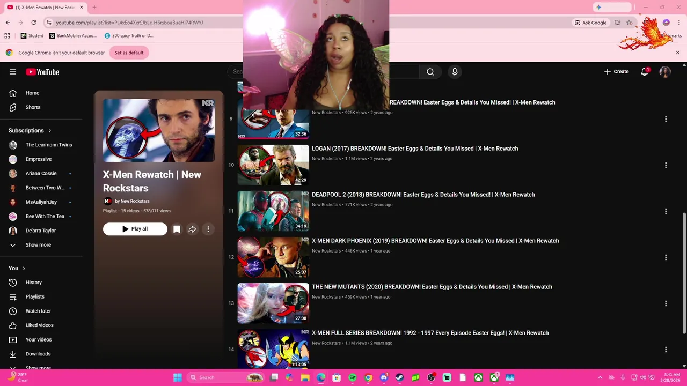Open Spotify from the taskbar
This screenshot has height=386, width=687.
(353, 377)
